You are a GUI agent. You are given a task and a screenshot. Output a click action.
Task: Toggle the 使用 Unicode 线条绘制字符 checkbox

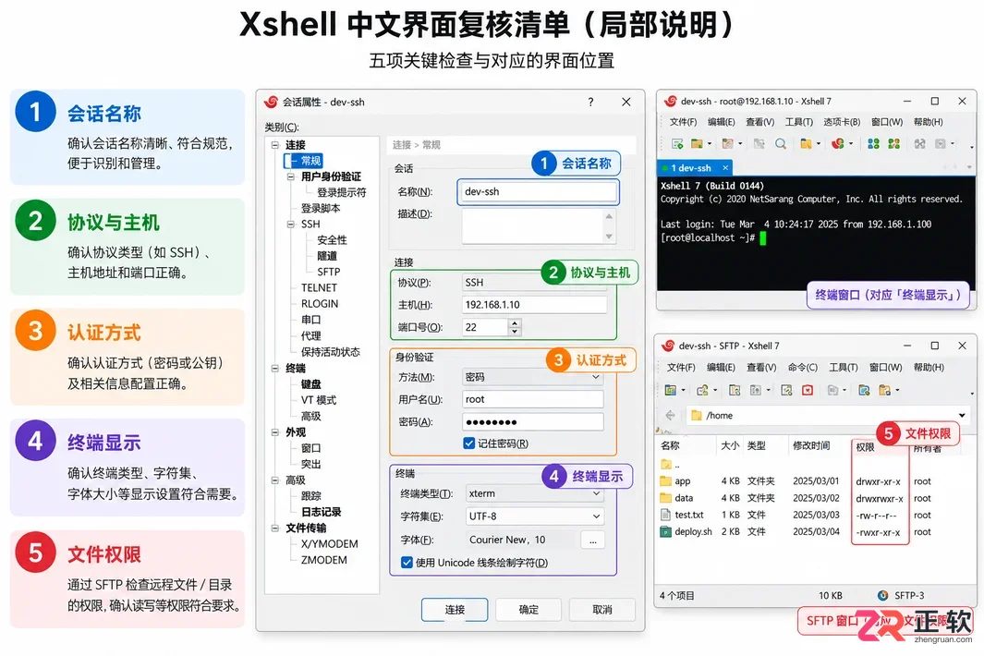(407, 563)
